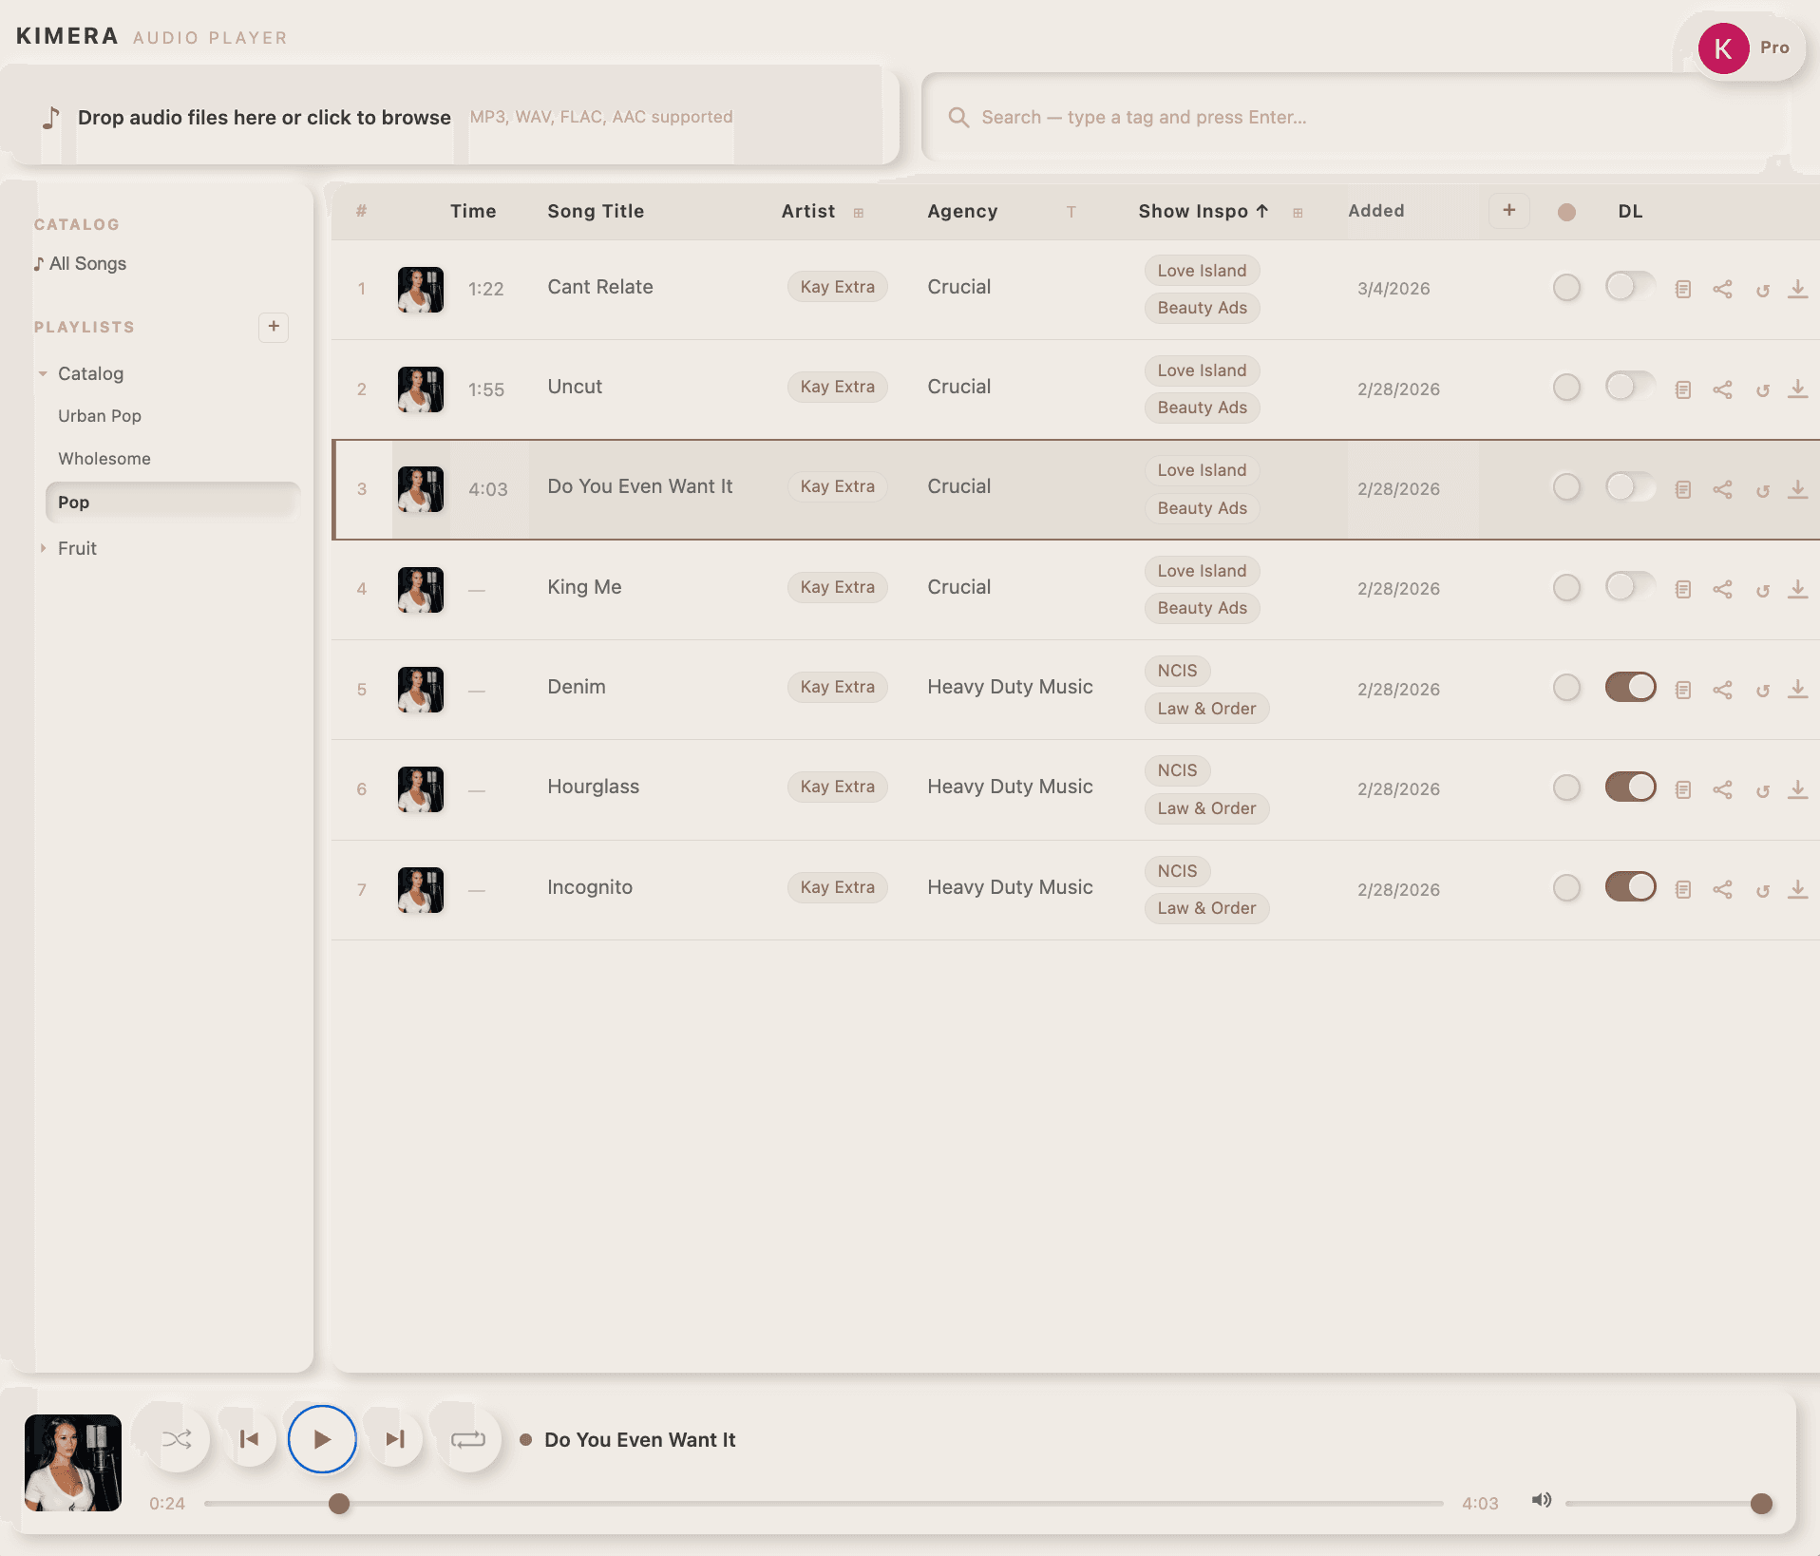The image size is (1820, 1556).
Task: Open the shuffle control in the player
Action: point(177,1439)
